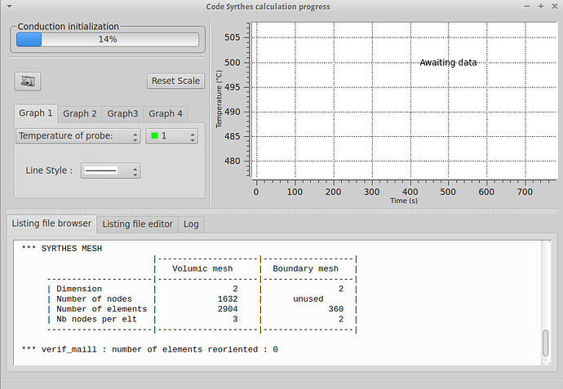The image size is (563, 389).
Task: Click the 'Dimension' row label
Action: tap(79, 289)
